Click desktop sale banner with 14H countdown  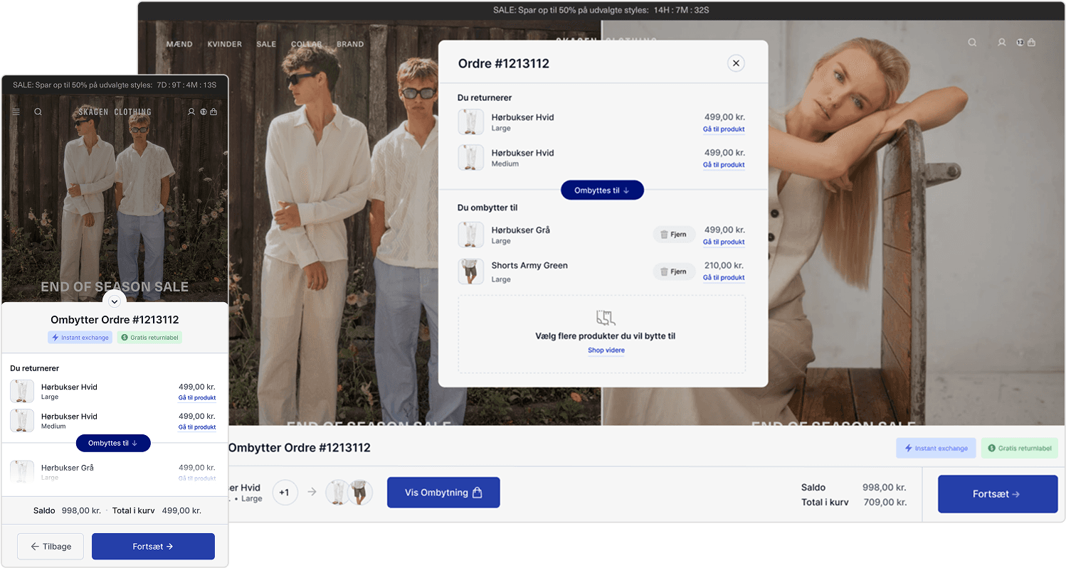coord(601,10)
